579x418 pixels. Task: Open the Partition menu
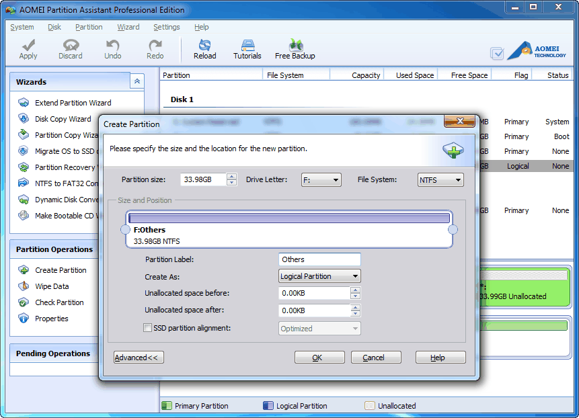coord(89,27)
